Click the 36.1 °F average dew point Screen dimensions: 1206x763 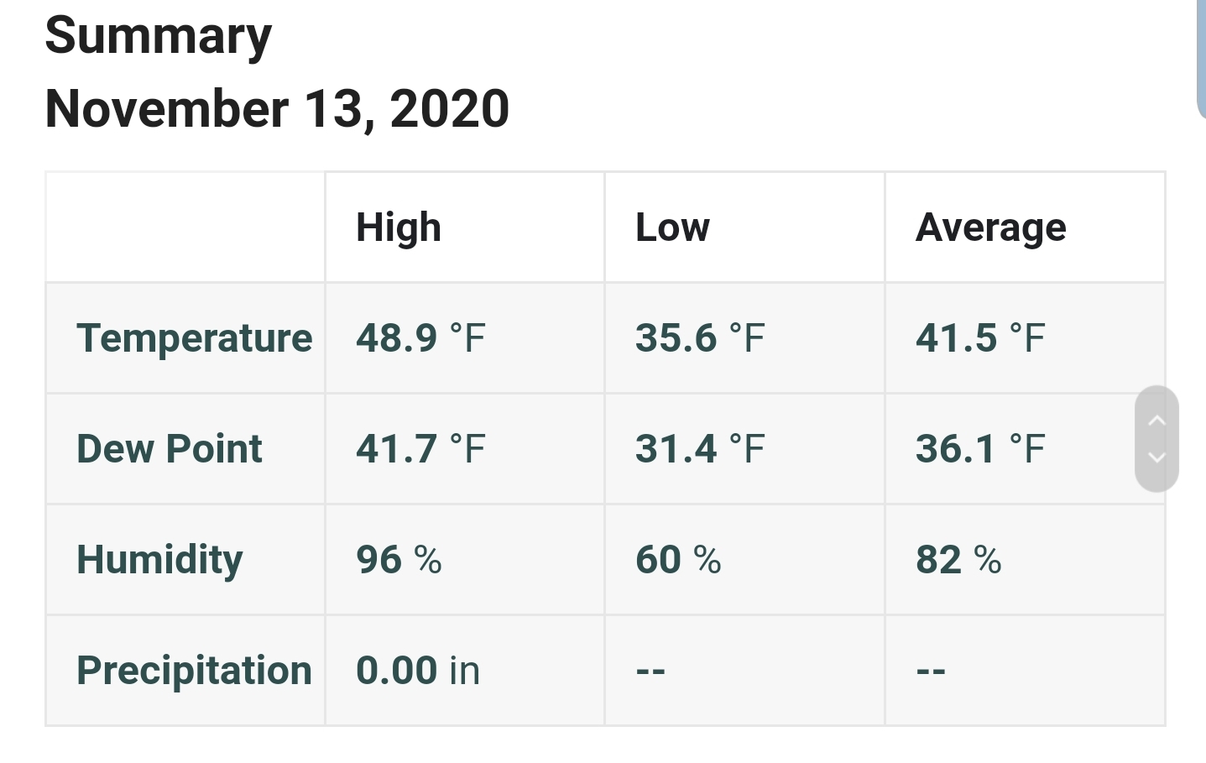point(981,449)
